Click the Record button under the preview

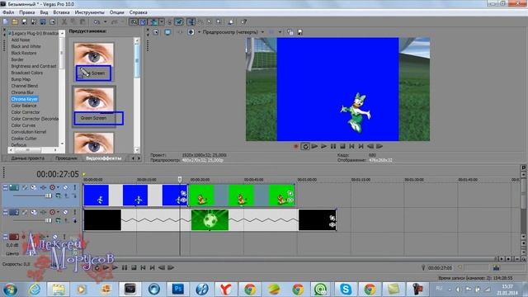(296, 147)
